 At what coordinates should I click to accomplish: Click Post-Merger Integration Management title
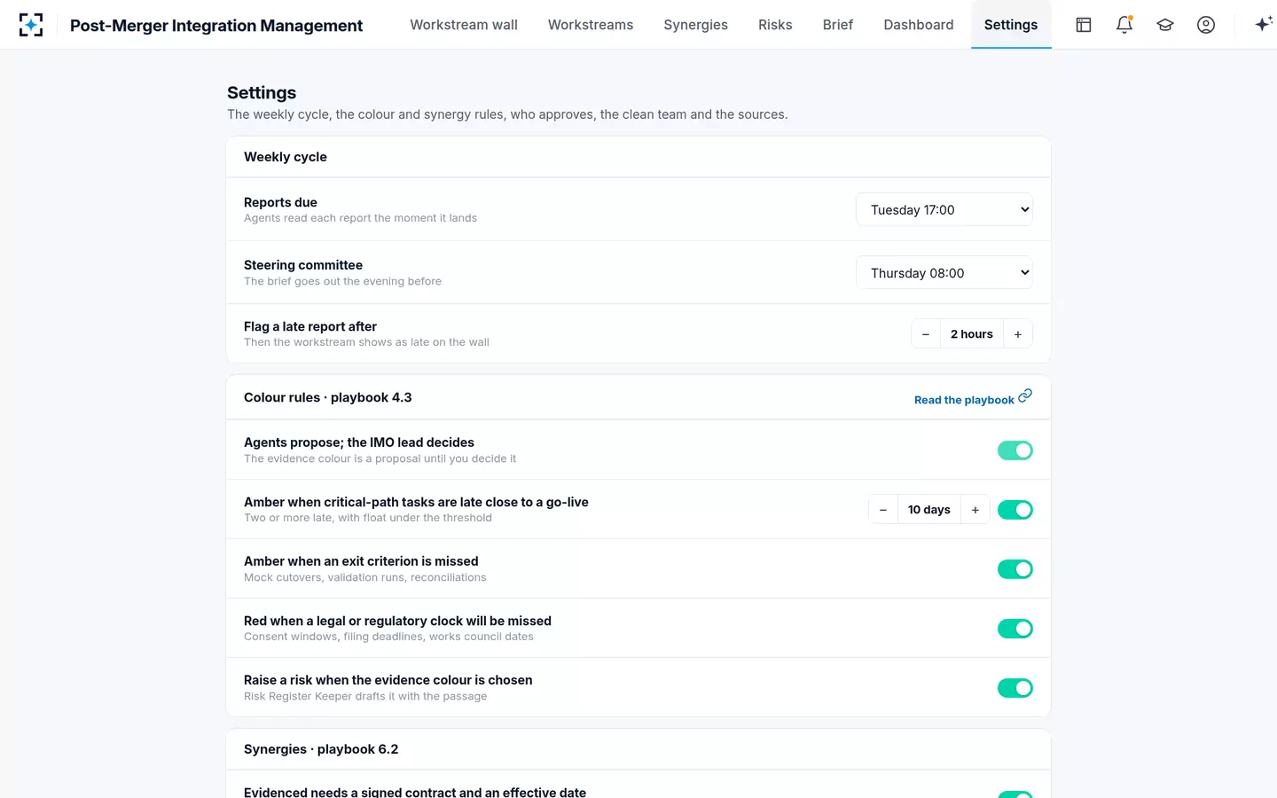[x=216, y=26]
